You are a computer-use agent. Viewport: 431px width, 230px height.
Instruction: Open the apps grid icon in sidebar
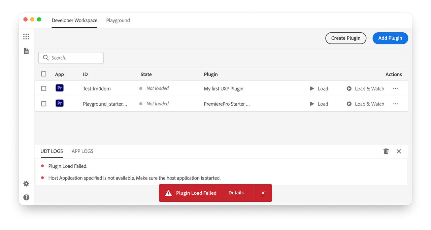(26, 36)
